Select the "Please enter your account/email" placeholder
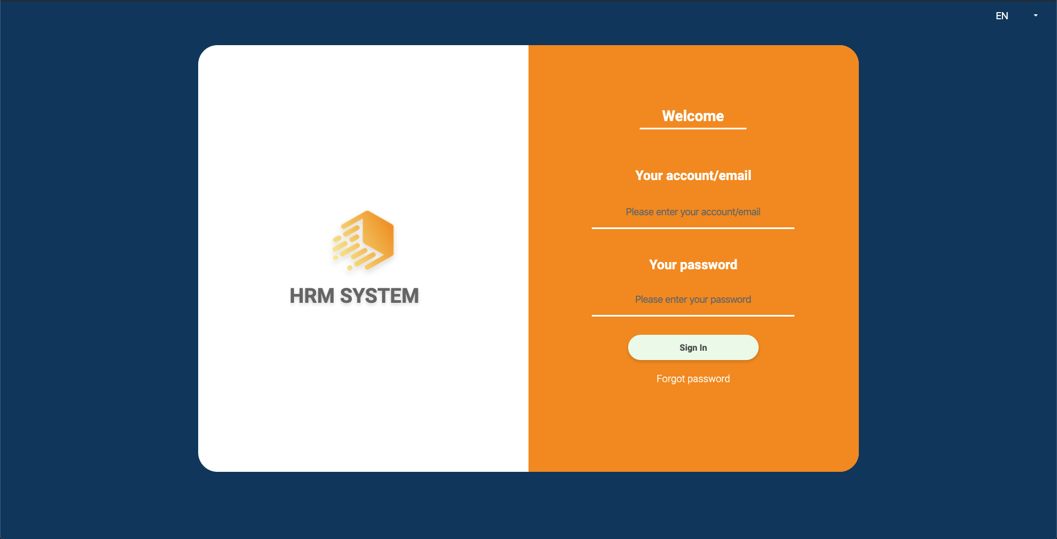Viewport: 1057px width, 539px height. point(693,212)
